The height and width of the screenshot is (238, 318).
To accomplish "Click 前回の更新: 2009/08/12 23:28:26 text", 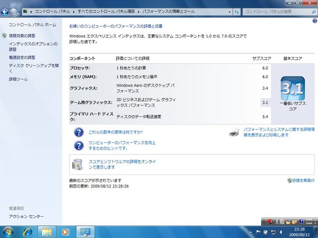I will coord(99,186).
